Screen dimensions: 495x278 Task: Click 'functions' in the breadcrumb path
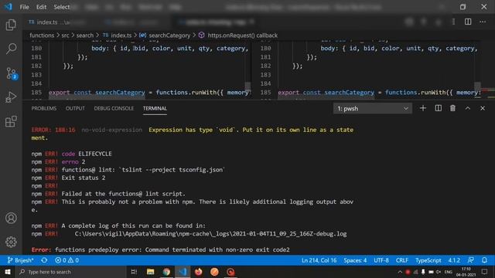[42, 36]
